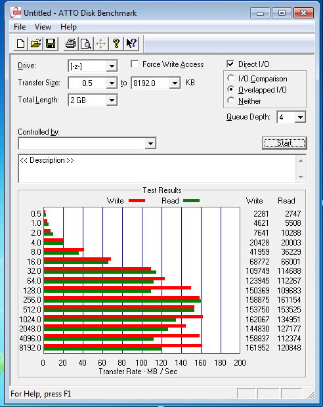Click the 256.0 green read bar

tap(123, 301)
